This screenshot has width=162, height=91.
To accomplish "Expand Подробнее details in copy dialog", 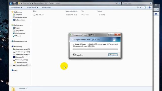I will tap(78, 55).
